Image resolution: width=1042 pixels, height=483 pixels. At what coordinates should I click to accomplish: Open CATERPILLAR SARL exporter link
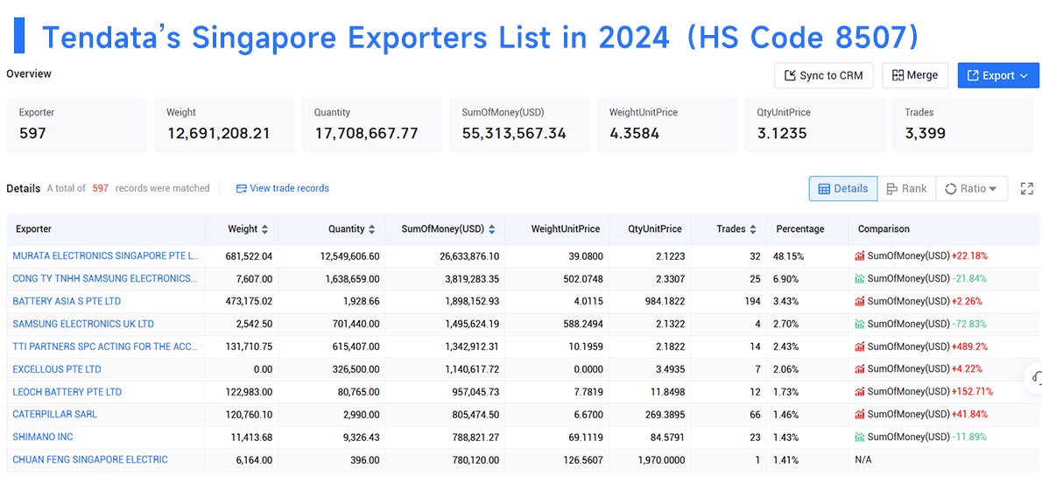coord(55,414)
